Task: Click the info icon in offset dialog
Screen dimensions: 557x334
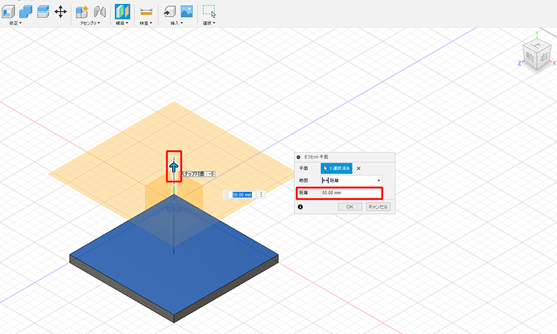Action: pos(300,207)
